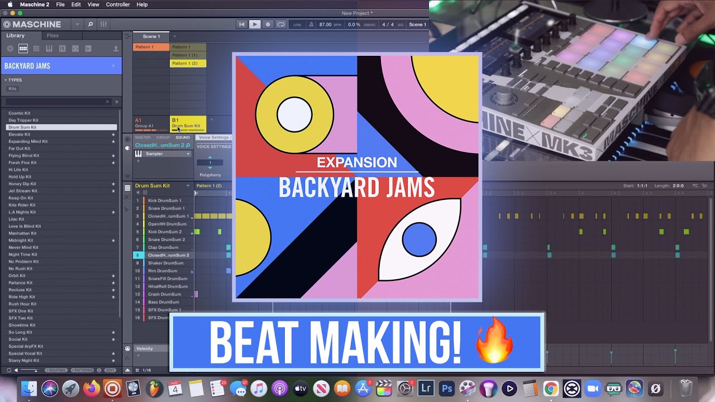
Task: Toggle favorite star for Jet Stream Kit
Action: pyautogui.click(x=113, y=191)
